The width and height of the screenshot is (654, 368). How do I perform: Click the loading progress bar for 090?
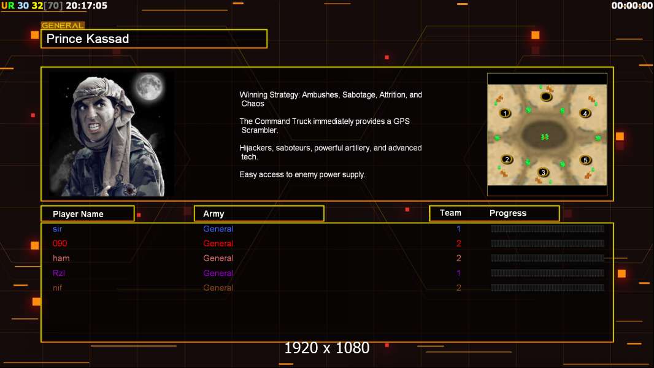pos(547,243)
